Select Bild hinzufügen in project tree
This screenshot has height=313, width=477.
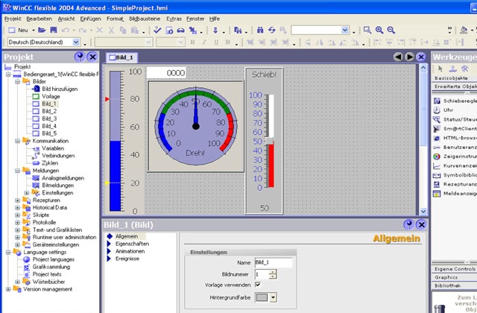pyautogui.click(x=60, y=89)
